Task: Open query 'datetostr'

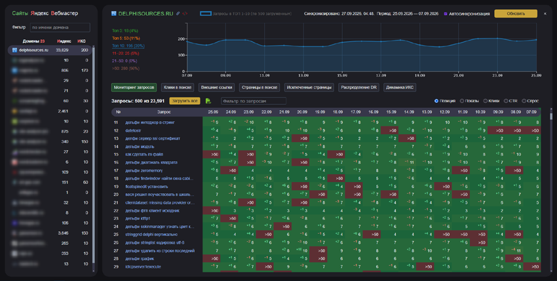Action: (133, 131)
